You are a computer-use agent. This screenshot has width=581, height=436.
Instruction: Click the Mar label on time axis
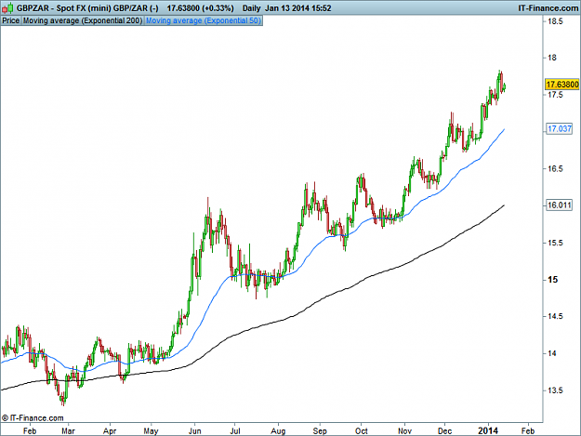point(68,431)
